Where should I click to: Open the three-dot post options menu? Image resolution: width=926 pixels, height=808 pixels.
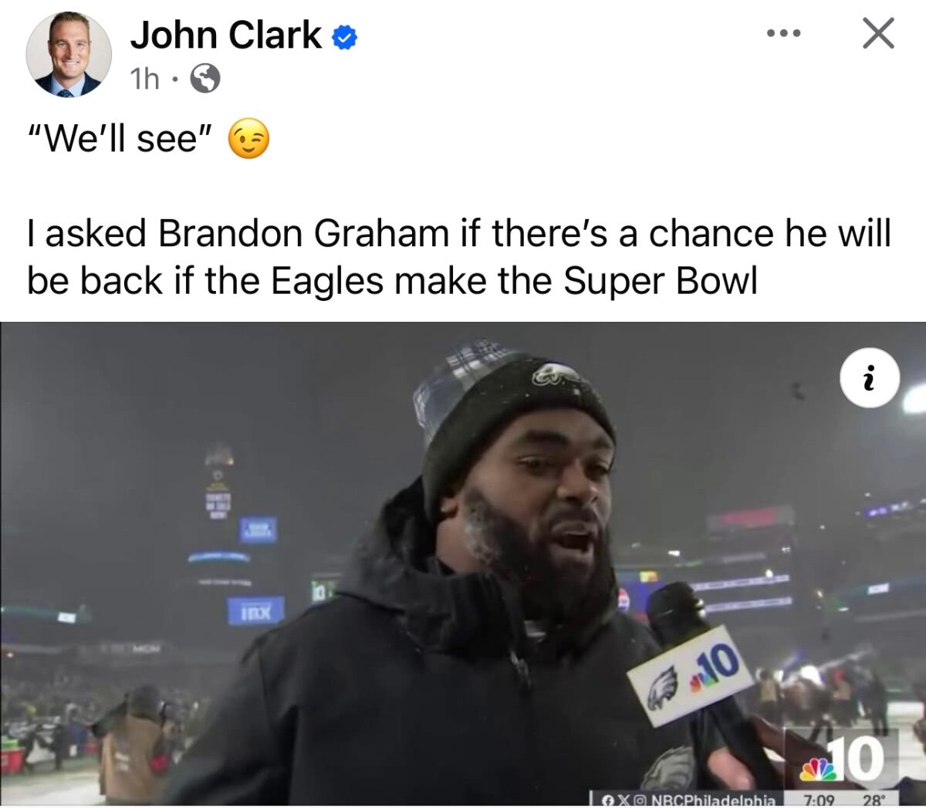(x=784, y=34)
